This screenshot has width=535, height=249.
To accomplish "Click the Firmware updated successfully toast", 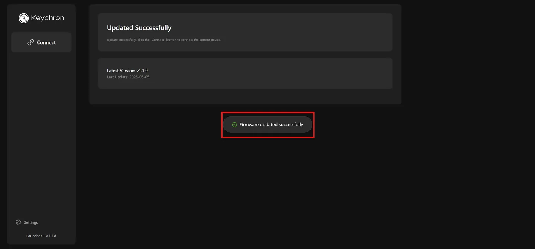I will click(267, 125).
